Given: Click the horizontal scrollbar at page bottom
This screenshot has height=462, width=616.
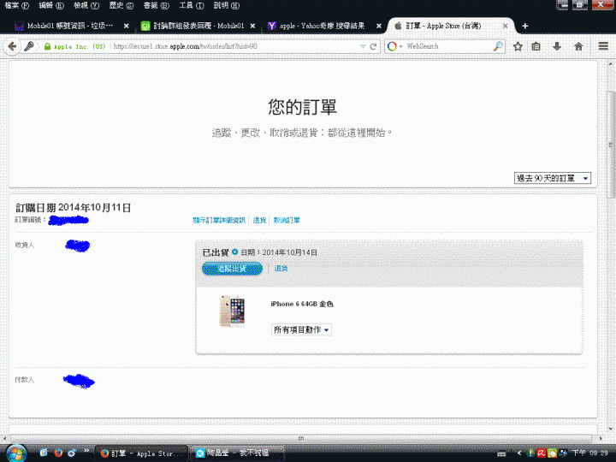Looking at the screenshot, I should click(x=301, y=438).
